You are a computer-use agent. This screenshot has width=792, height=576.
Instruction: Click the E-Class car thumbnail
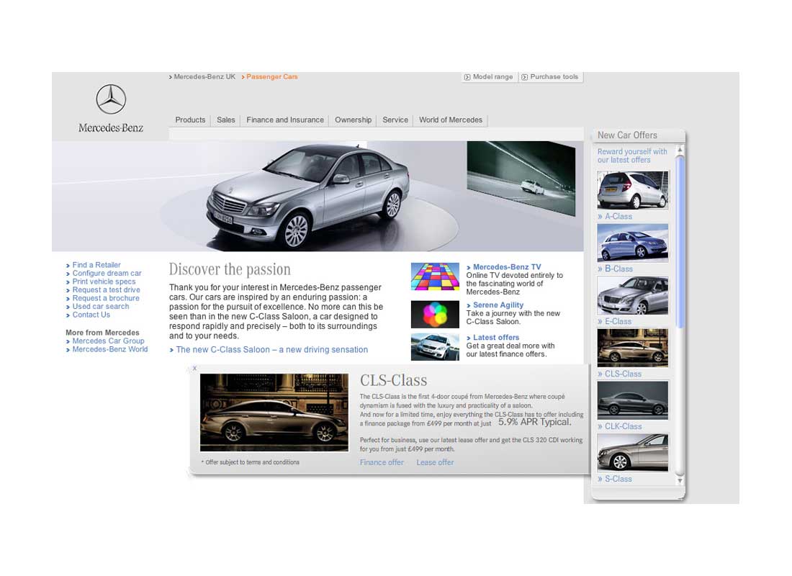pyautogui.click(x=632, y=295)
